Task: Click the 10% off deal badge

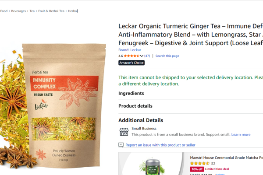Action: click(197, 169)
